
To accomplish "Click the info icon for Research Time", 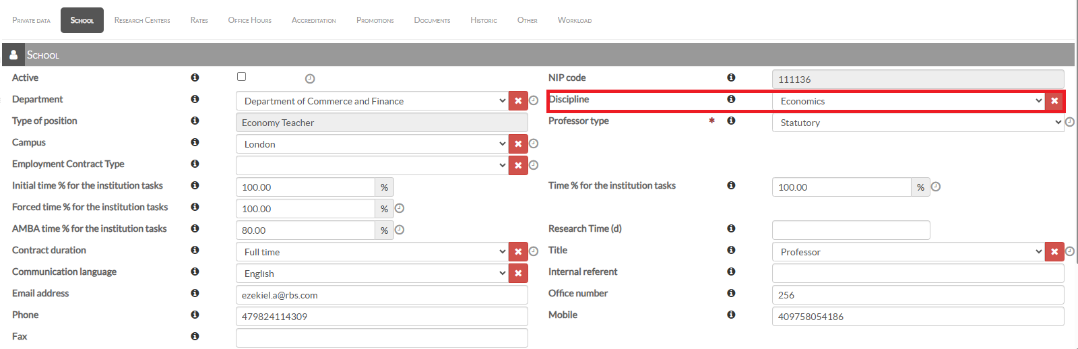I will [x=731, y=228].
